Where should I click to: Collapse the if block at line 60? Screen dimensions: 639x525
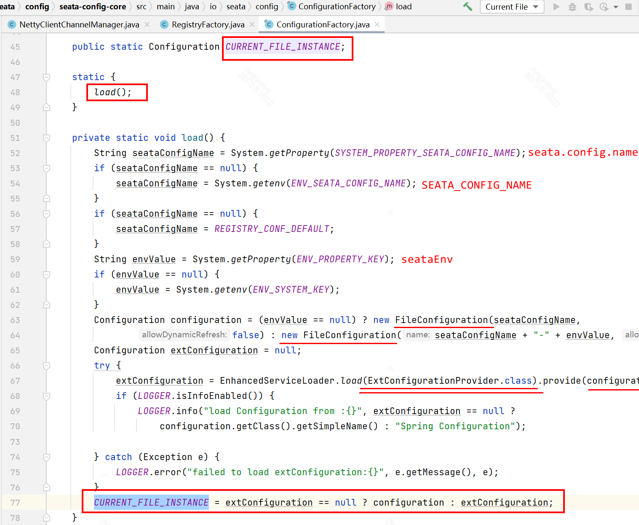coord(46,275)
